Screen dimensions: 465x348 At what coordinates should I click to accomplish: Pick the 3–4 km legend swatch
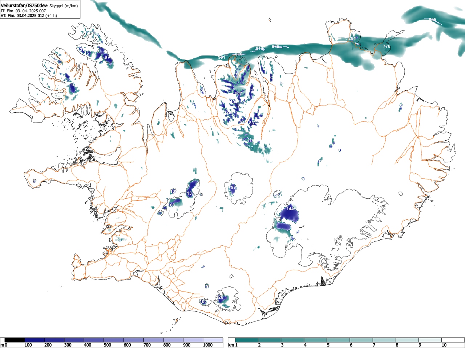click(292, 340)
